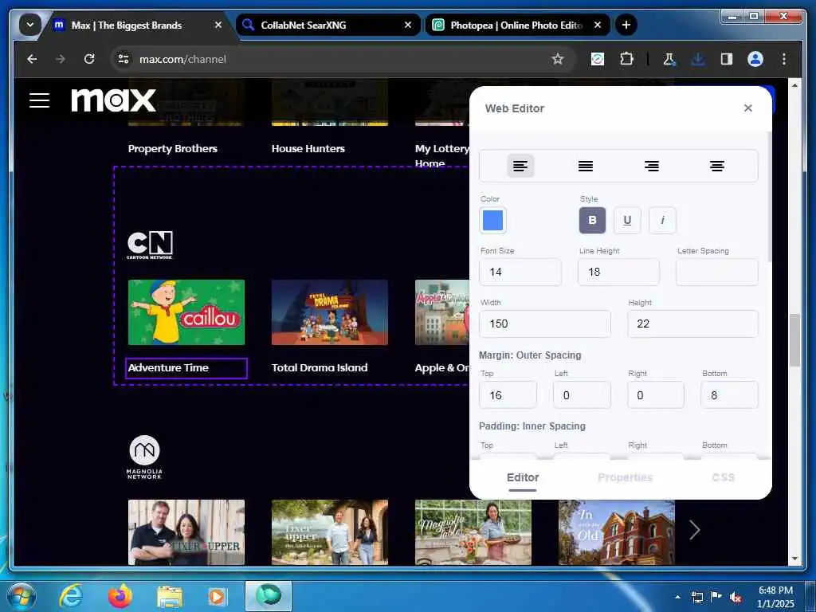Click the Width field showing 150
The height and width of the screenshot is (612, 816).
(545, 324)
